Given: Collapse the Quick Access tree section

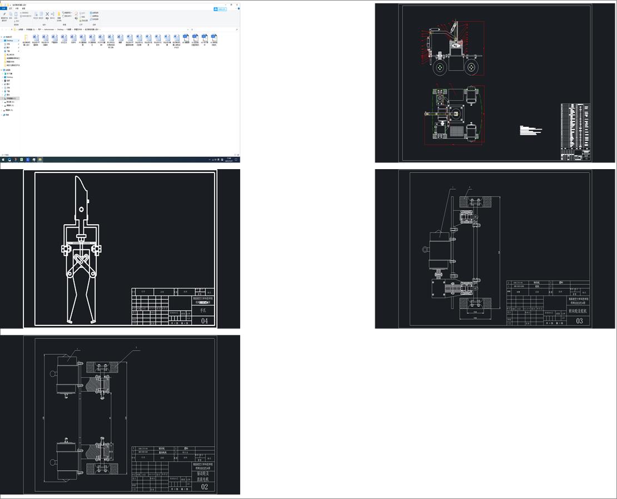Looking at the screenshot, I should coord(2,37).
